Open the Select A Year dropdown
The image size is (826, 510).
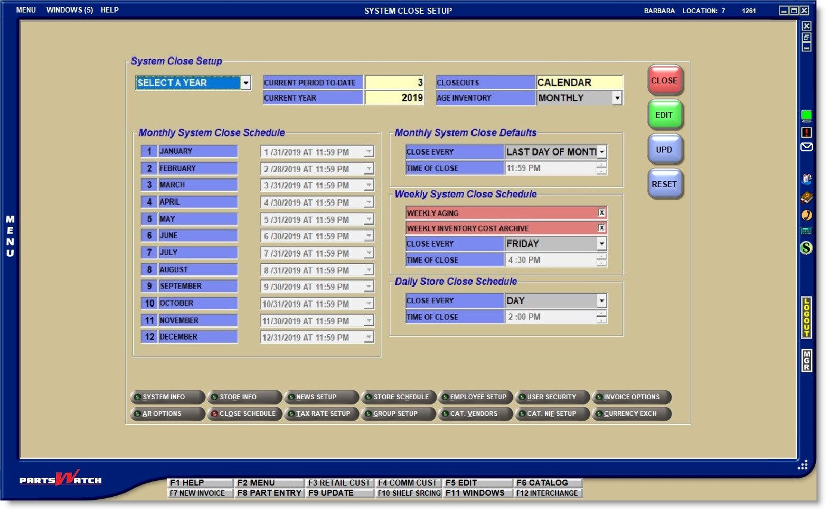click(246, 83)
